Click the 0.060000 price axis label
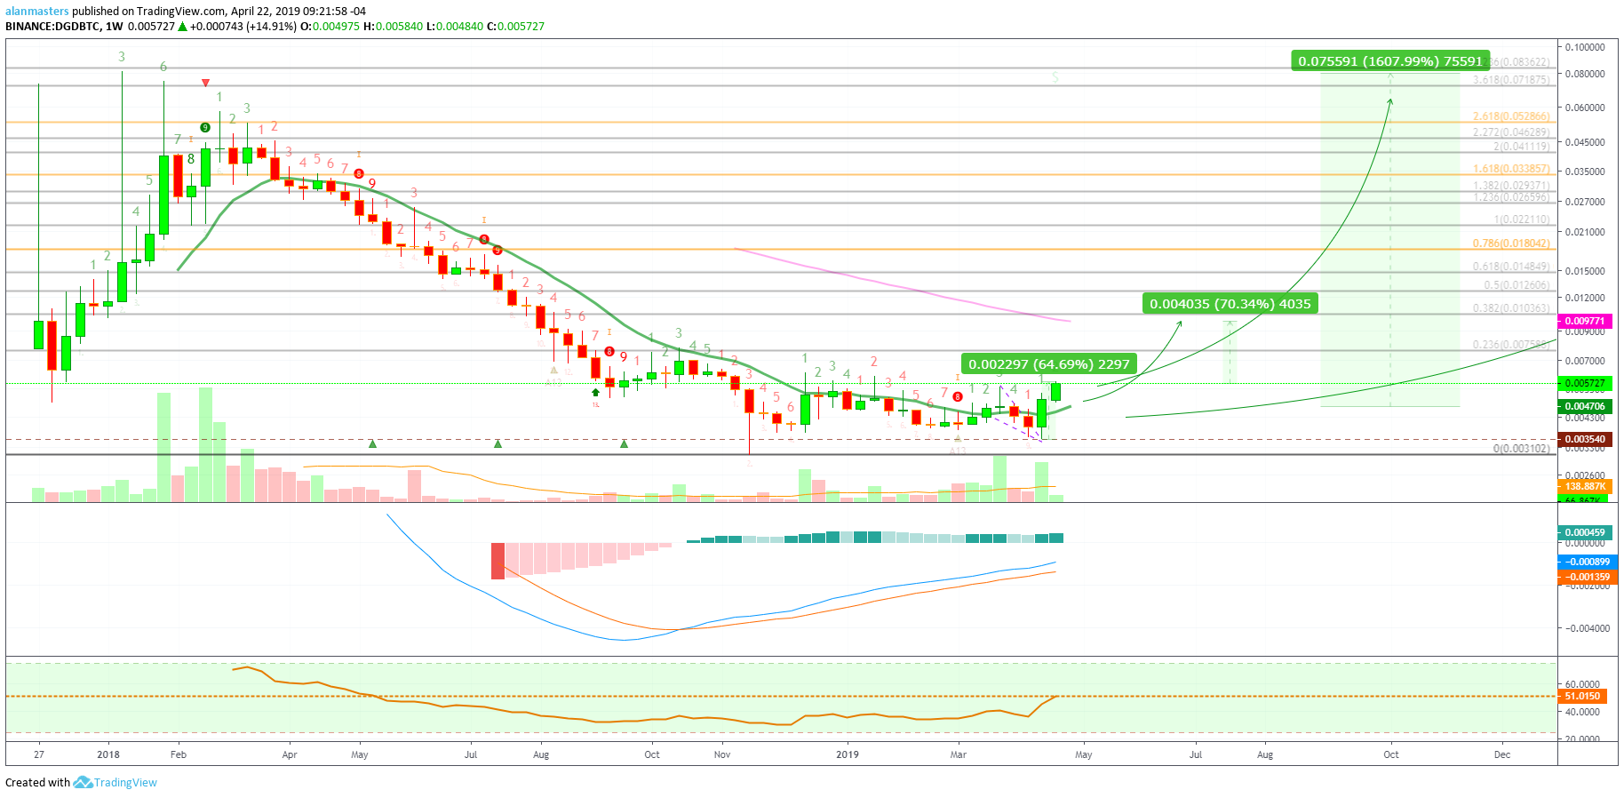The width and height of the screenshot is (1624, 798). tap(1585, 108)
